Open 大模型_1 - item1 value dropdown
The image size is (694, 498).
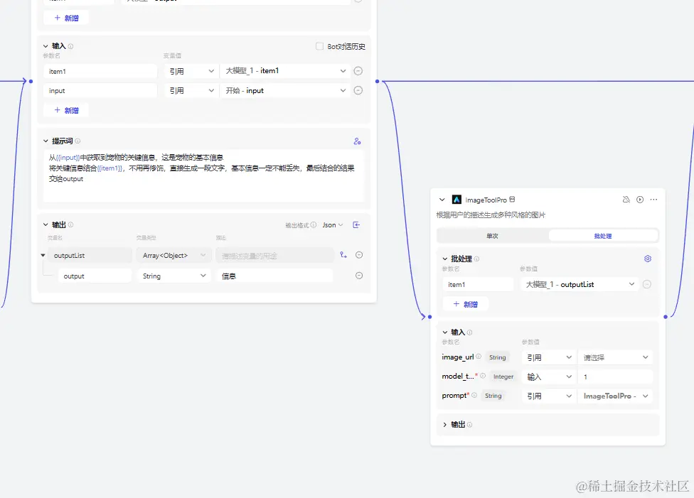[x=284, y=71]
